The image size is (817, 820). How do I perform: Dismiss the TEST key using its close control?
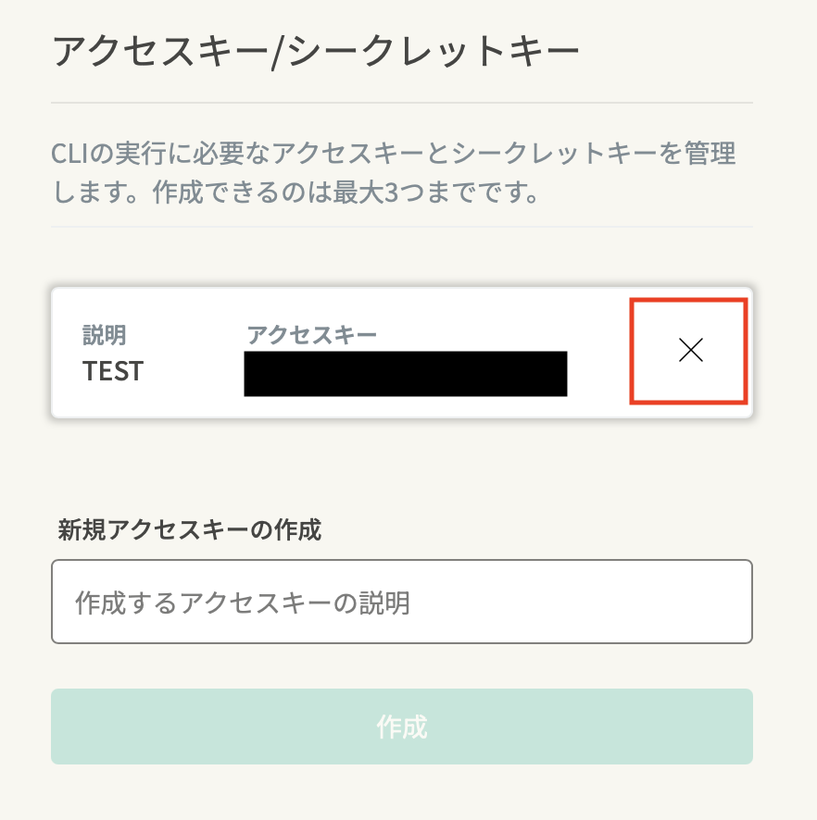[x=689, y=352]
